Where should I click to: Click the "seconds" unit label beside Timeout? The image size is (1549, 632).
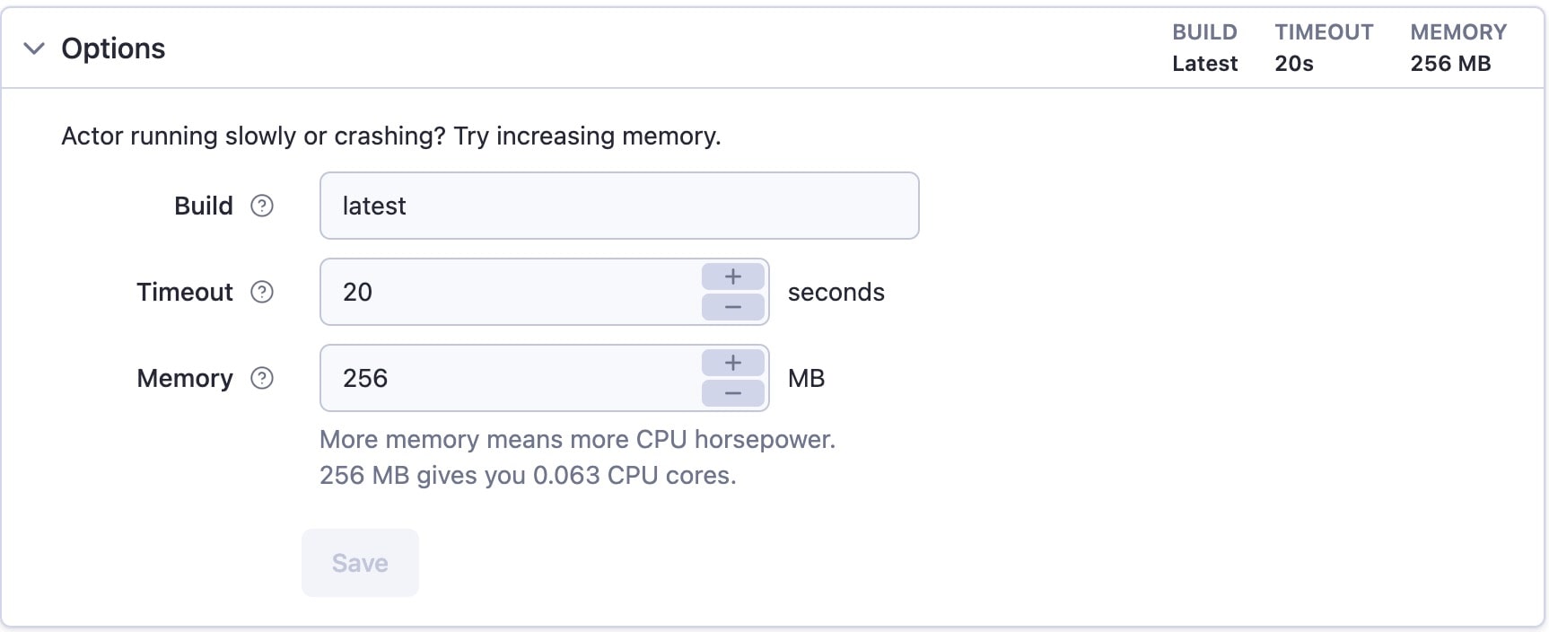coord(836,293)
